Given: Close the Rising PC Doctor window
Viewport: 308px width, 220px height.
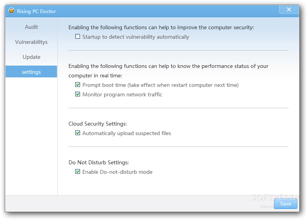Looking at the screenshot, I should coord(289,9).
